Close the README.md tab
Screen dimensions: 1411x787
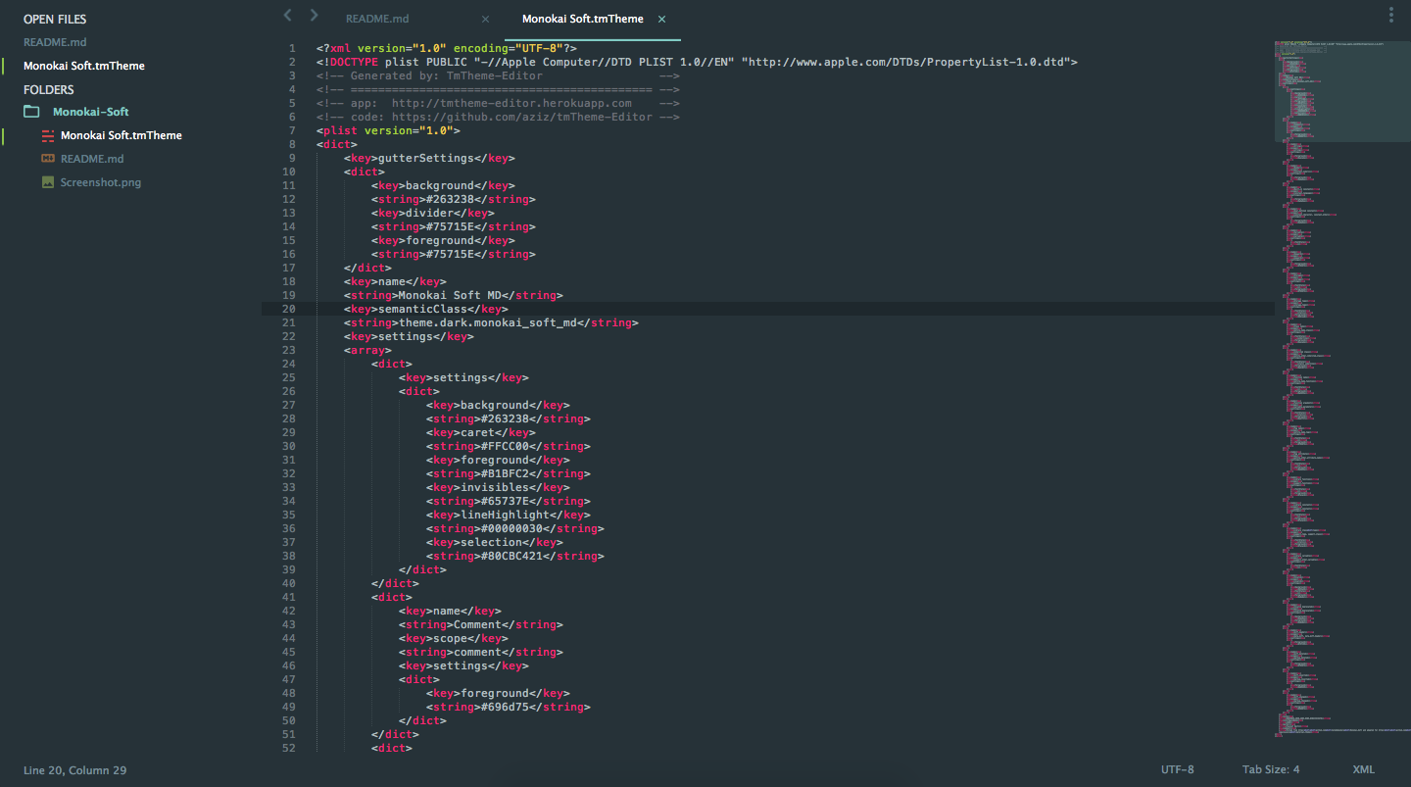click(486, 19)
